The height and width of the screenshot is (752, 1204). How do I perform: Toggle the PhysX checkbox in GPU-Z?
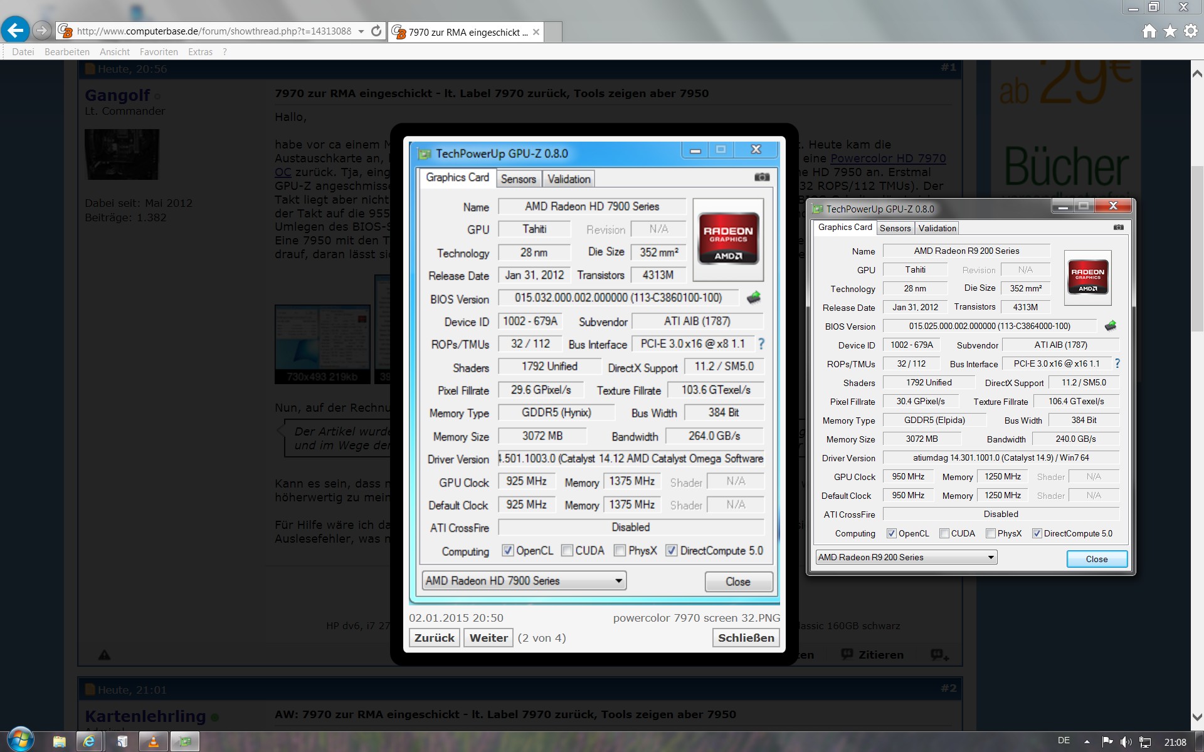click(x=990, y=533)
